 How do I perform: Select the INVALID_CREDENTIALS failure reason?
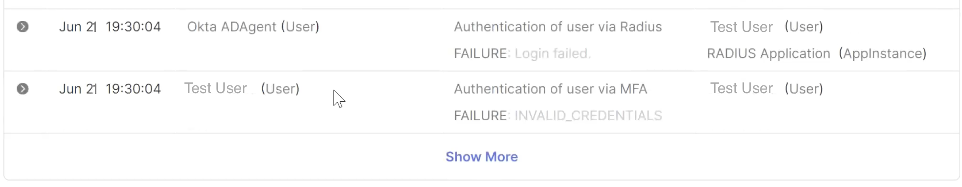588,116
